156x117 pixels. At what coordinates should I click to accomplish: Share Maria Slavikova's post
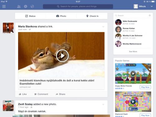(61, 94)
